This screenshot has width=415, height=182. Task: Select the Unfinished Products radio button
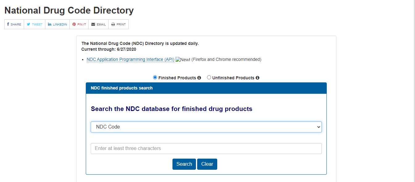(x=209, y=77)
